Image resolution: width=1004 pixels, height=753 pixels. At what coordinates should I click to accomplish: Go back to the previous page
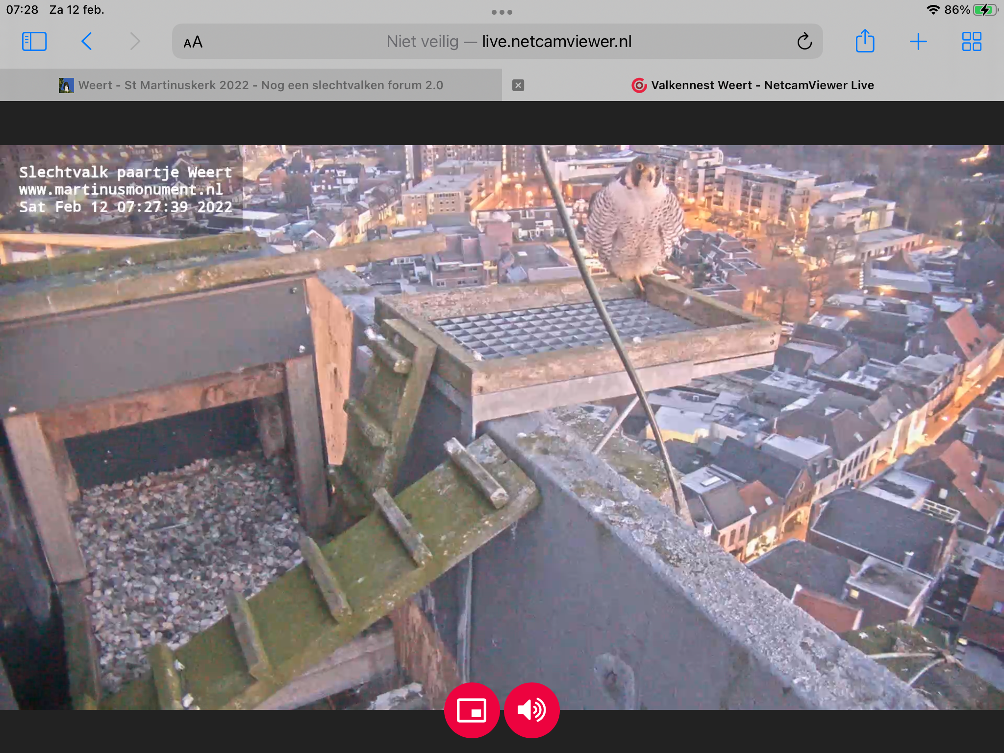pos(87,42)
